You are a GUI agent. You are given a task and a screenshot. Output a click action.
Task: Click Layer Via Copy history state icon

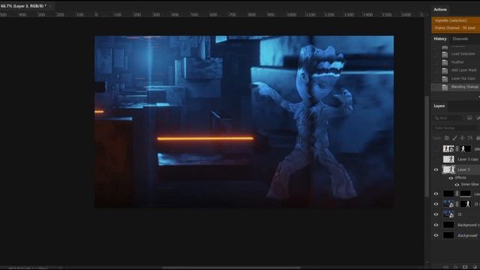click(x=445, y=79)
